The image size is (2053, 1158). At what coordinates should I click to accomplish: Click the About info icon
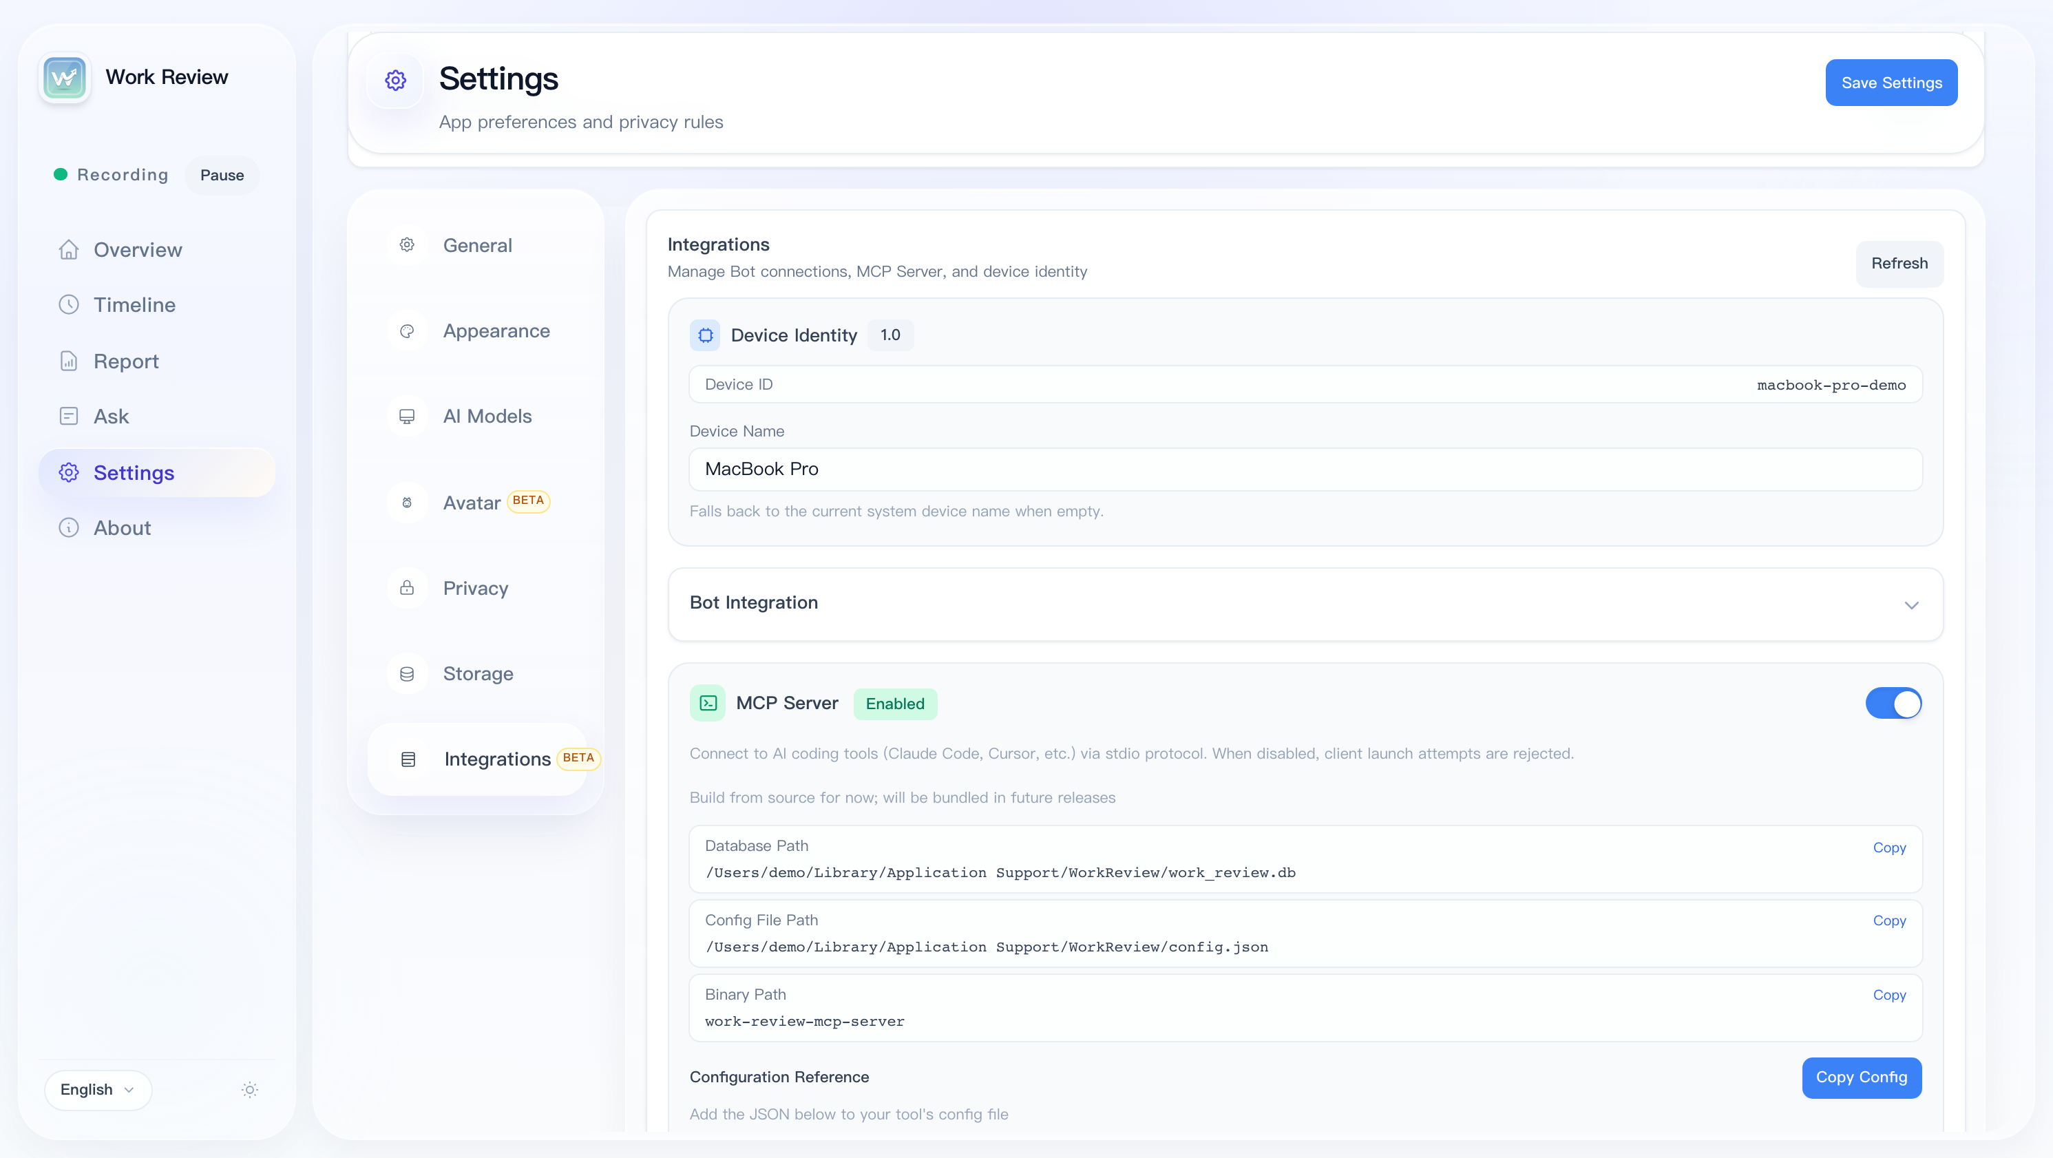pyautogui.click(x=69, y=527)
